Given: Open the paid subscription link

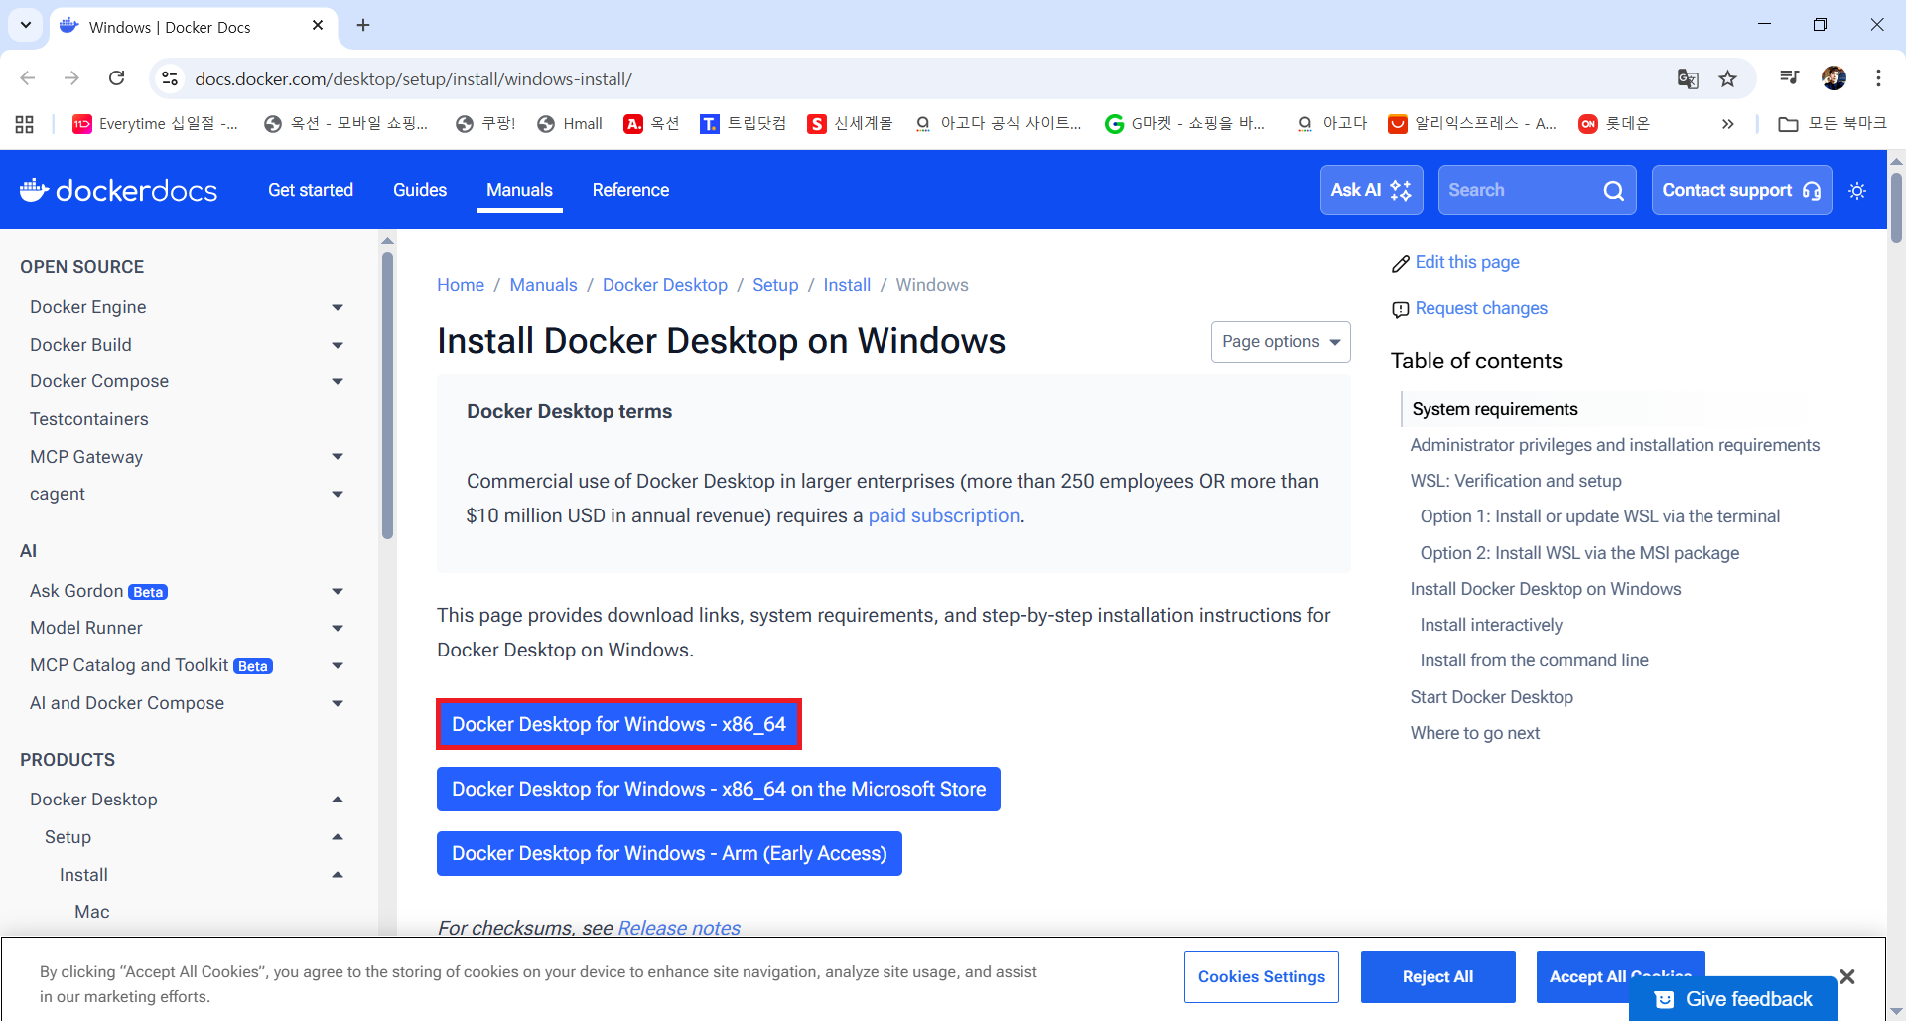Looking at the screenshot, I should (944, 515).
